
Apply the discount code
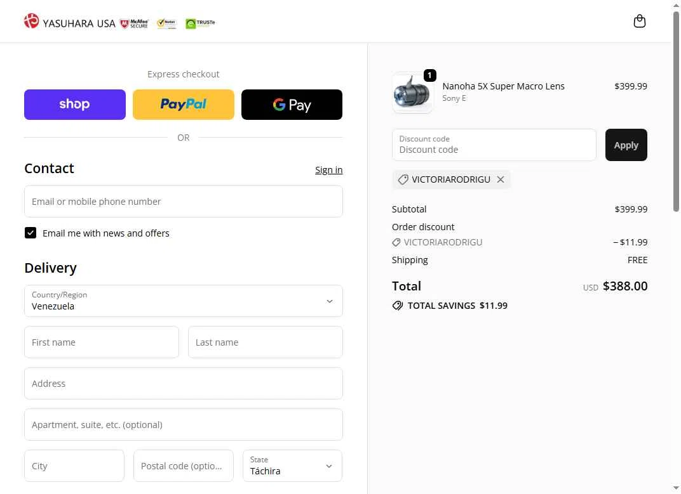coord(626,145)
